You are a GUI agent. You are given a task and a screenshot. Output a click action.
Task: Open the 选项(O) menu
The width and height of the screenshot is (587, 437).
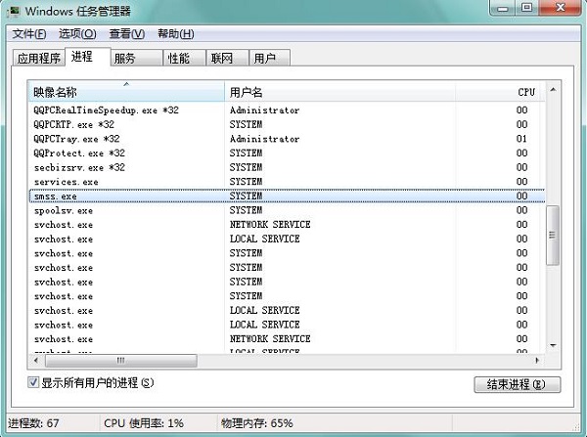point(77,34)
